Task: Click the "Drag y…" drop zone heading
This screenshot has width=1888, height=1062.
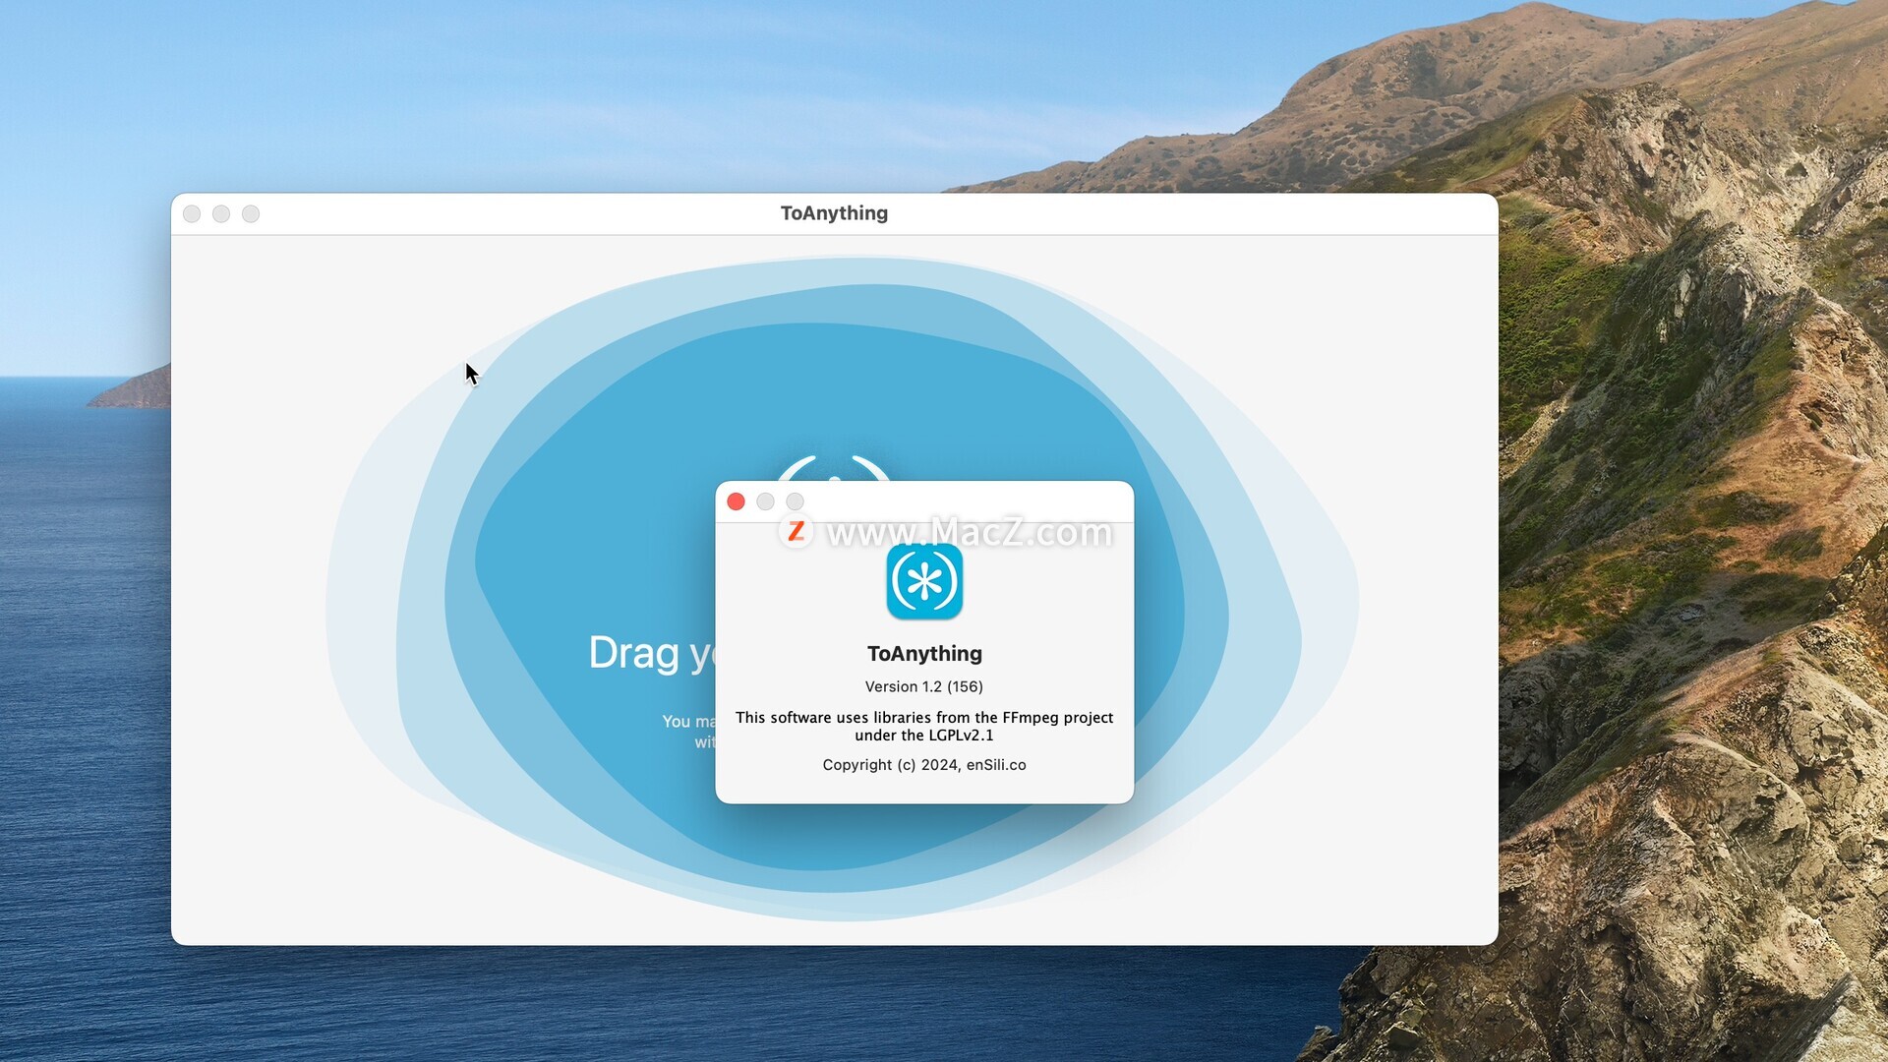Action: (653, 654)
